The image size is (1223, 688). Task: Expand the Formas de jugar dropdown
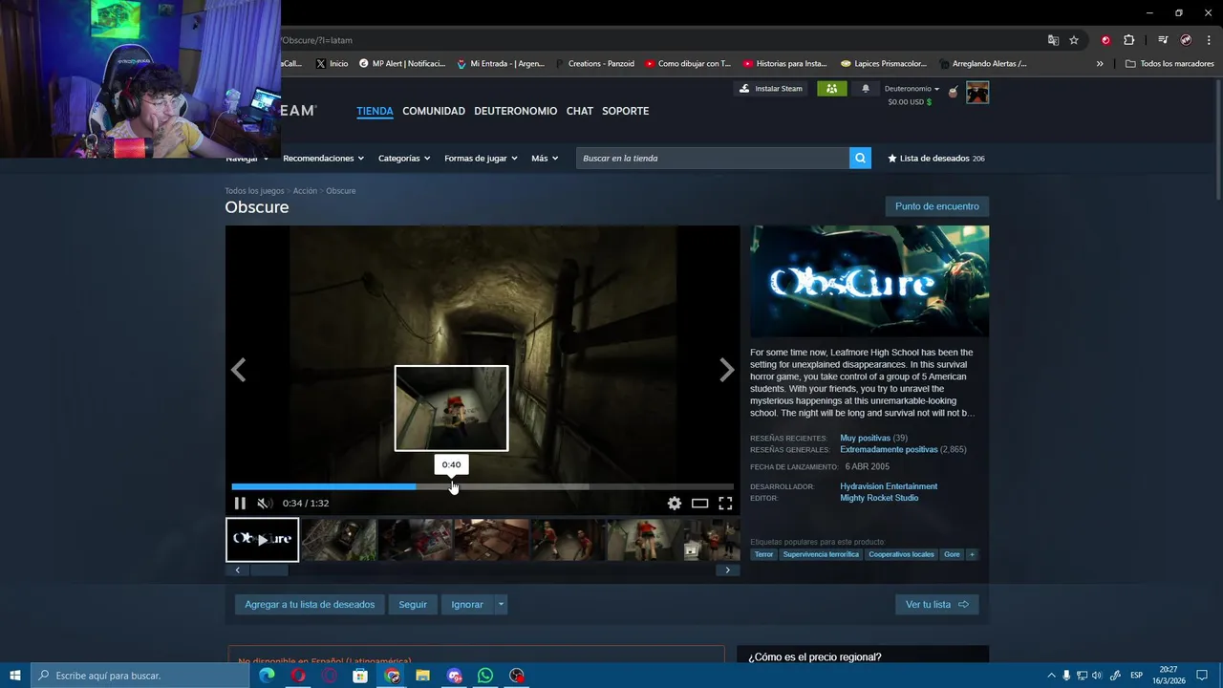pos(481,159)
